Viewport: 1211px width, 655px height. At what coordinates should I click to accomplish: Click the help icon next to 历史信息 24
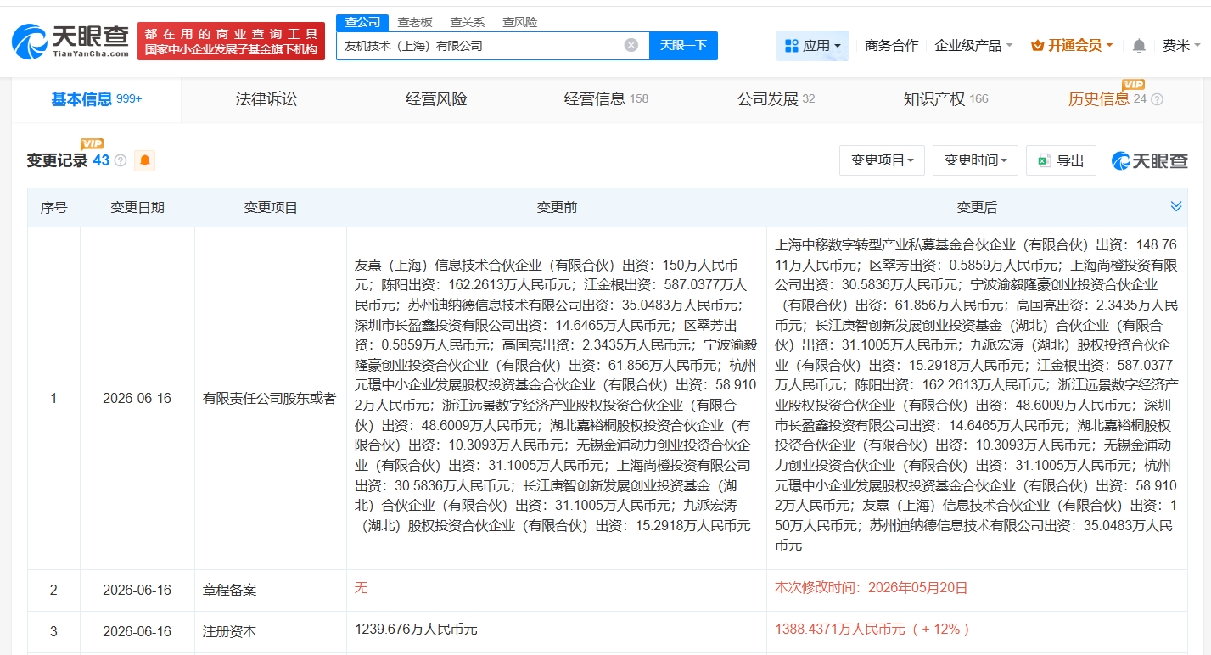click(x=1157, y=99)
